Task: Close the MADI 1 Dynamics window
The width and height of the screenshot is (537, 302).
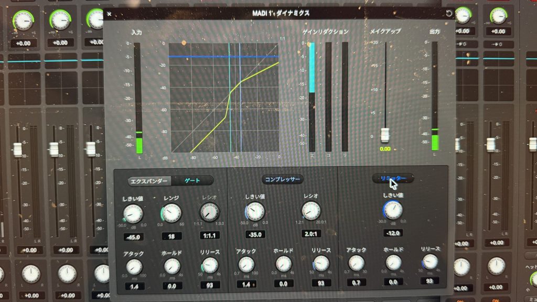Action: [109, 14]
